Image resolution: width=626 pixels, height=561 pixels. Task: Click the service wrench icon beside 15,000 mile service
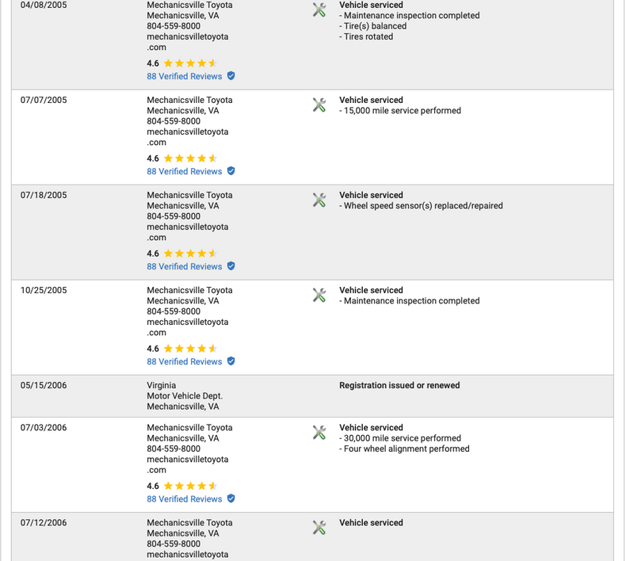point(319,105)
